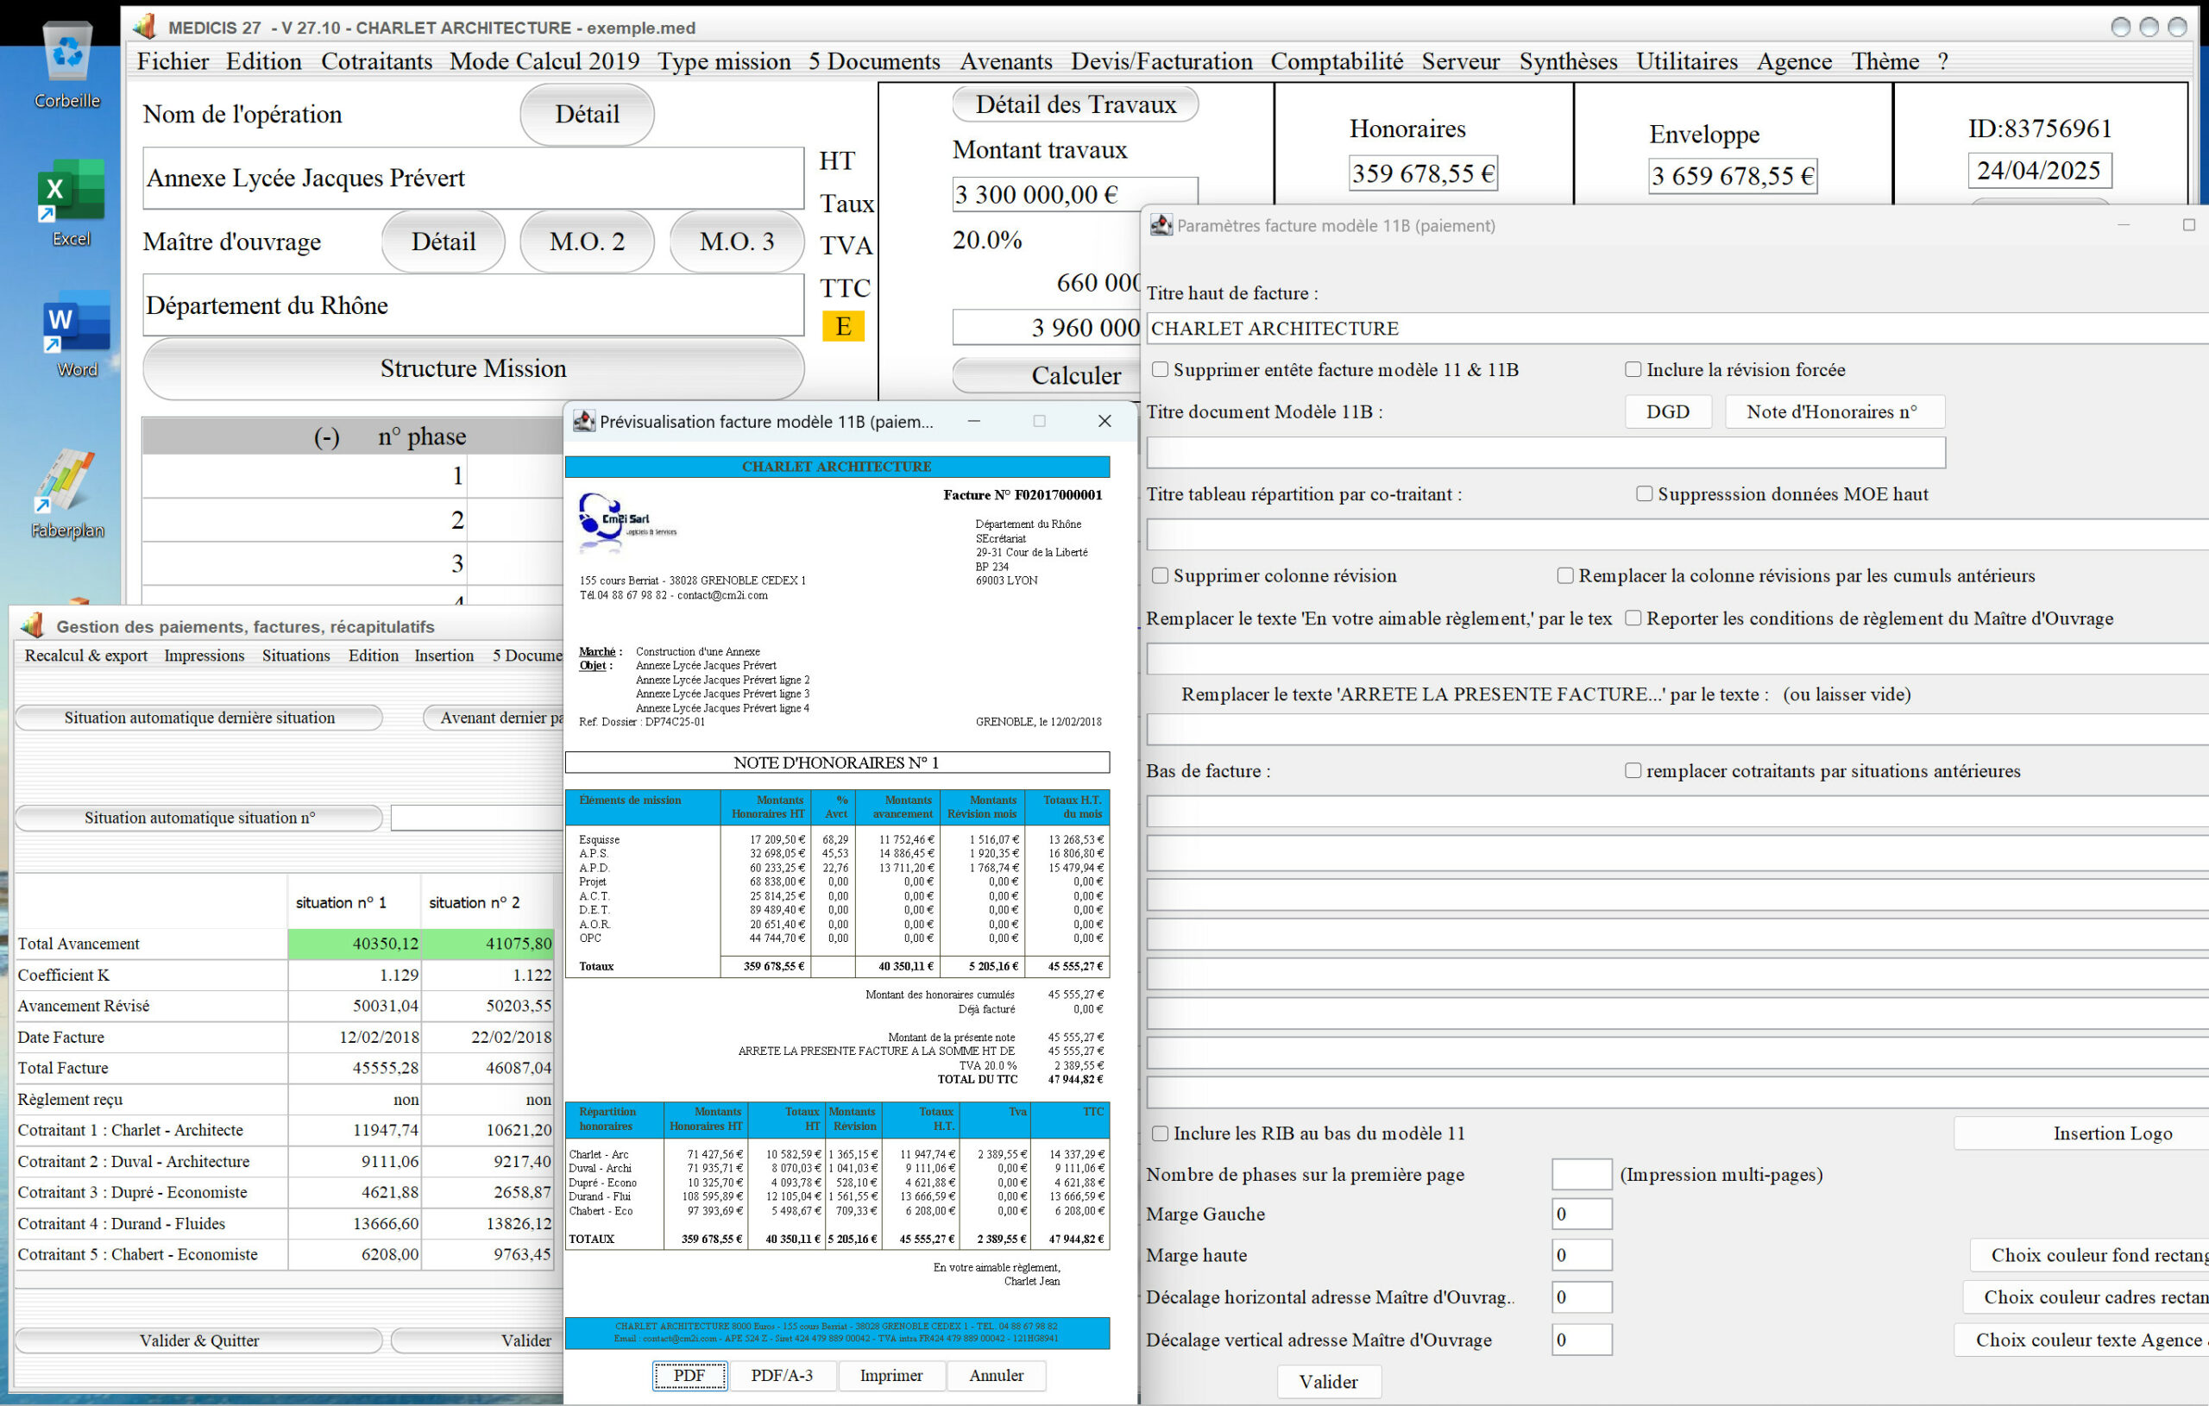Click Annuler in the preview window
This screenshot has width=2209, height=1406.
995,1375
